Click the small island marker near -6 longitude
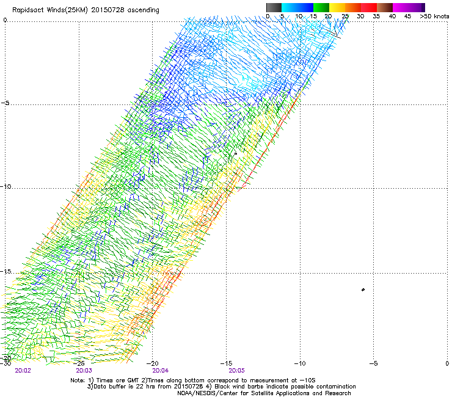452x397 pixels. (x=363, y=290)
